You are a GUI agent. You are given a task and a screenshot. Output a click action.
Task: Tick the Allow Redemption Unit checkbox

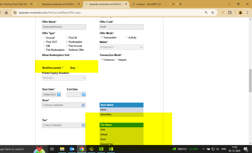[71, 55]
